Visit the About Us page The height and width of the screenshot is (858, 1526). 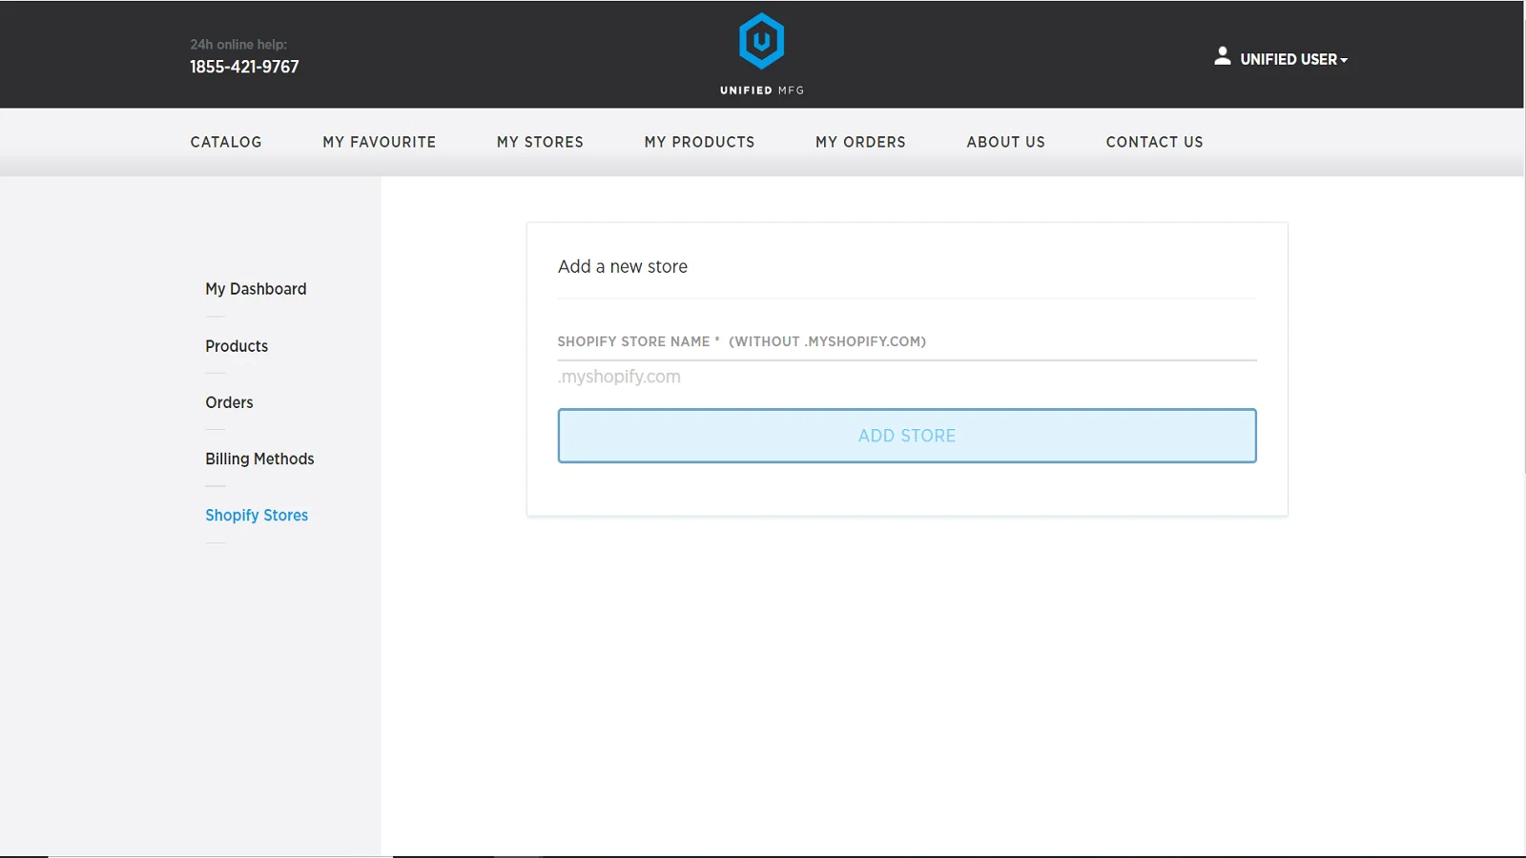tap(1005, 142)
